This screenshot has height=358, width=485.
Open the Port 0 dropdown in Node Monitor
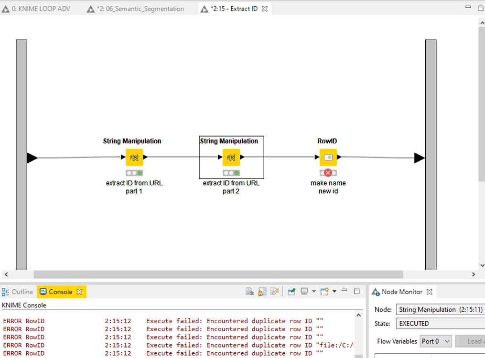coord(435,341)
